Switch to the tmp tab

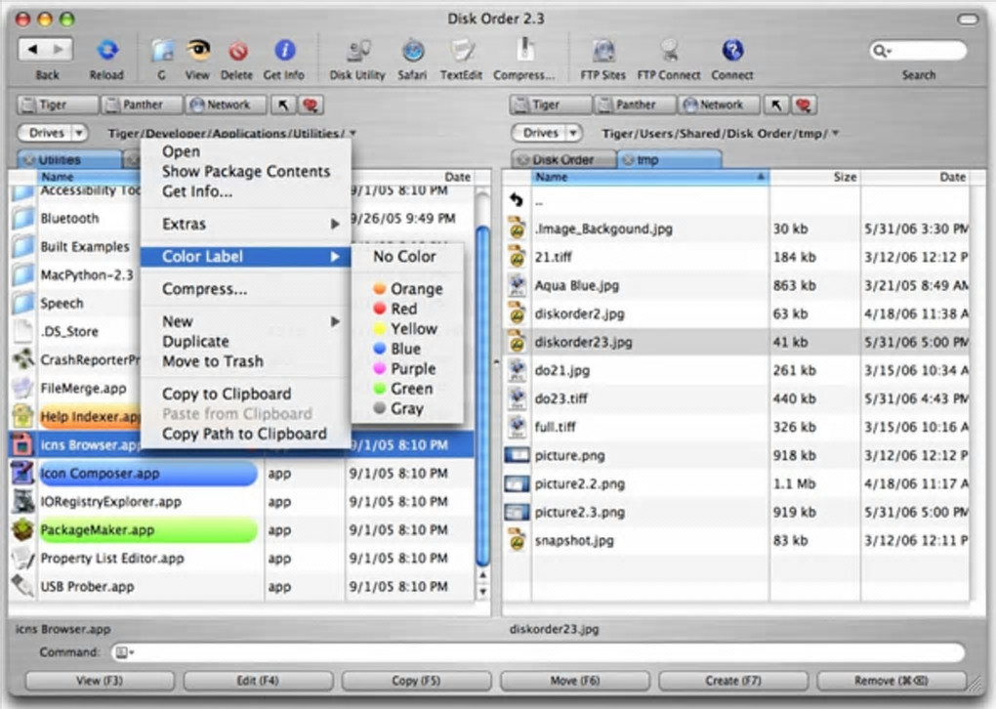669,160
